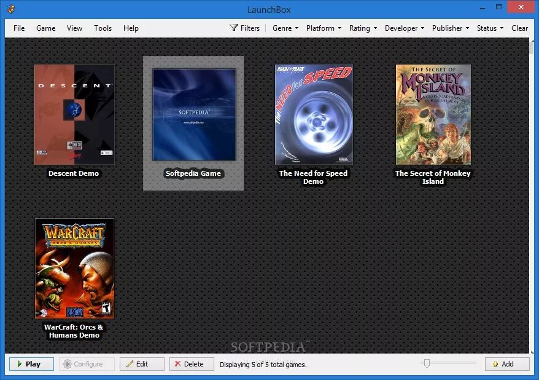
Task: Open the File menu
Action: coord(19,28)
